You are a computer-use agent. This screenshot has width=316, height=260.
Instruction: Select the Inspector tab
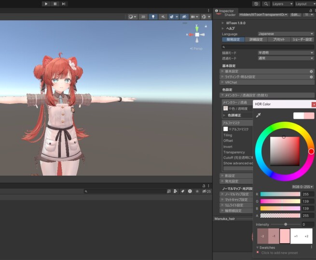point(224,11)
